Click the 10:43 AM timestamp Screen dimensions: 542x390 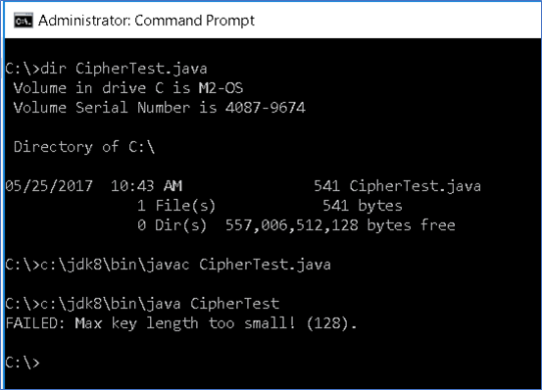tap(146, 186)
